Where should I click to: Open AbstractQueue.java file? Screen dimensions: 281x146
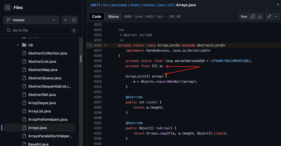pyautogui.click(x=45, y=78)
